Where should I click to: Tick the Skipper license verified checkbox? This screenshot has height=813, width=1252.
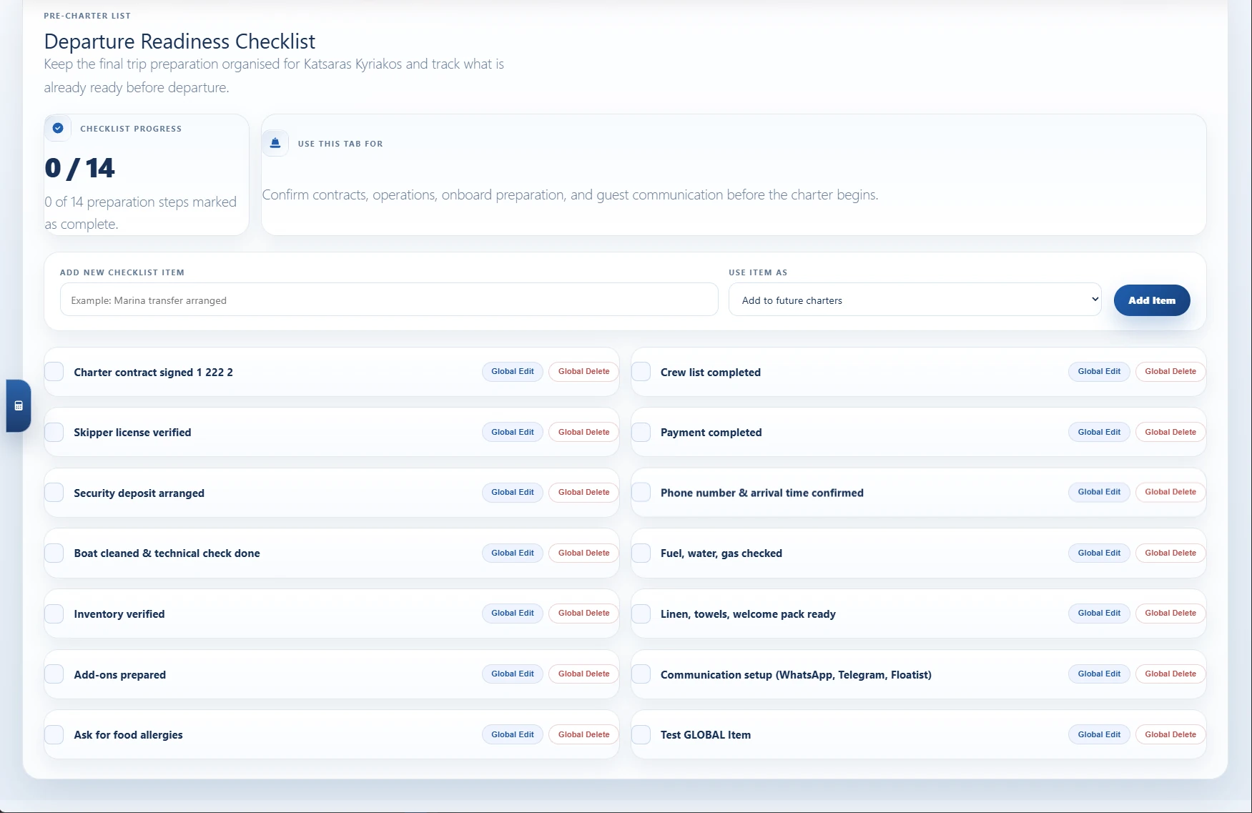point(54,432)
